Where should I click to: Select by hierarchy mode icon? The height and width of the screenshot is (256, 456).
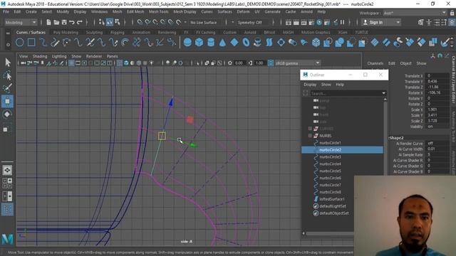(x=101, y=22)
